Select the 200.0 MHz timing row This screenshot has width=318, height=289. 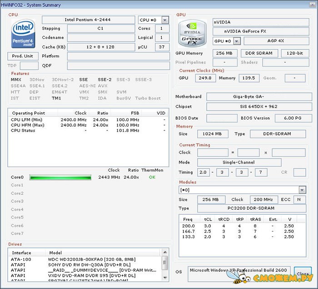click(242, 226)
